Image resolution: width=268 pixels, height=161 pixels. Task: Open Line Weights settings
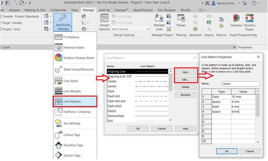tap(72, 91)
